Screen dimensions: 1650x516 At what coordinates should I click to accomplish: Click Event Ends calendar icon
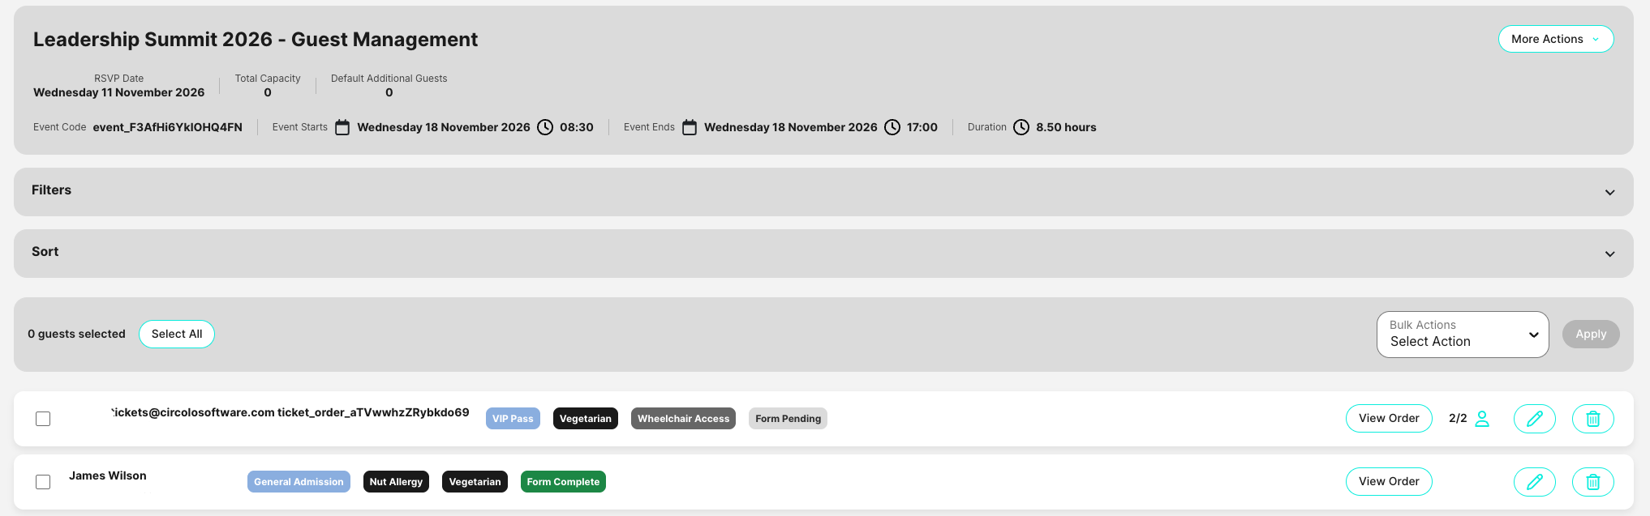click(x=690, y=127)
